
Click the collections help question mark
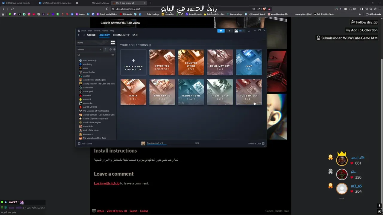[150, 45]
